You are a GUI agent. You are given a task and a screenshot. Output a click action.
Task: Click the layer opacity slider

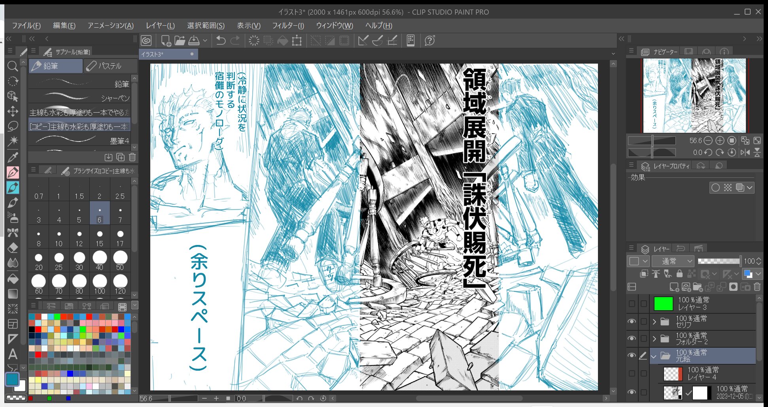719,261
